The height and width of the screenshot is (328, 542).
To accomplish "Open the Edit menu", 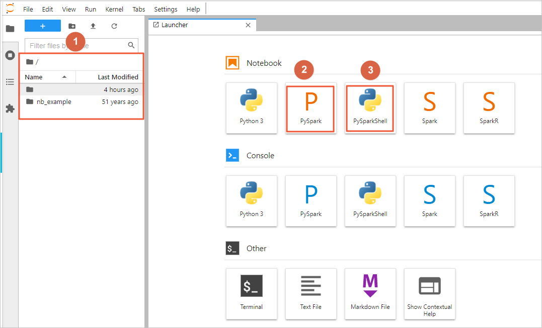I will click(47, 10).
